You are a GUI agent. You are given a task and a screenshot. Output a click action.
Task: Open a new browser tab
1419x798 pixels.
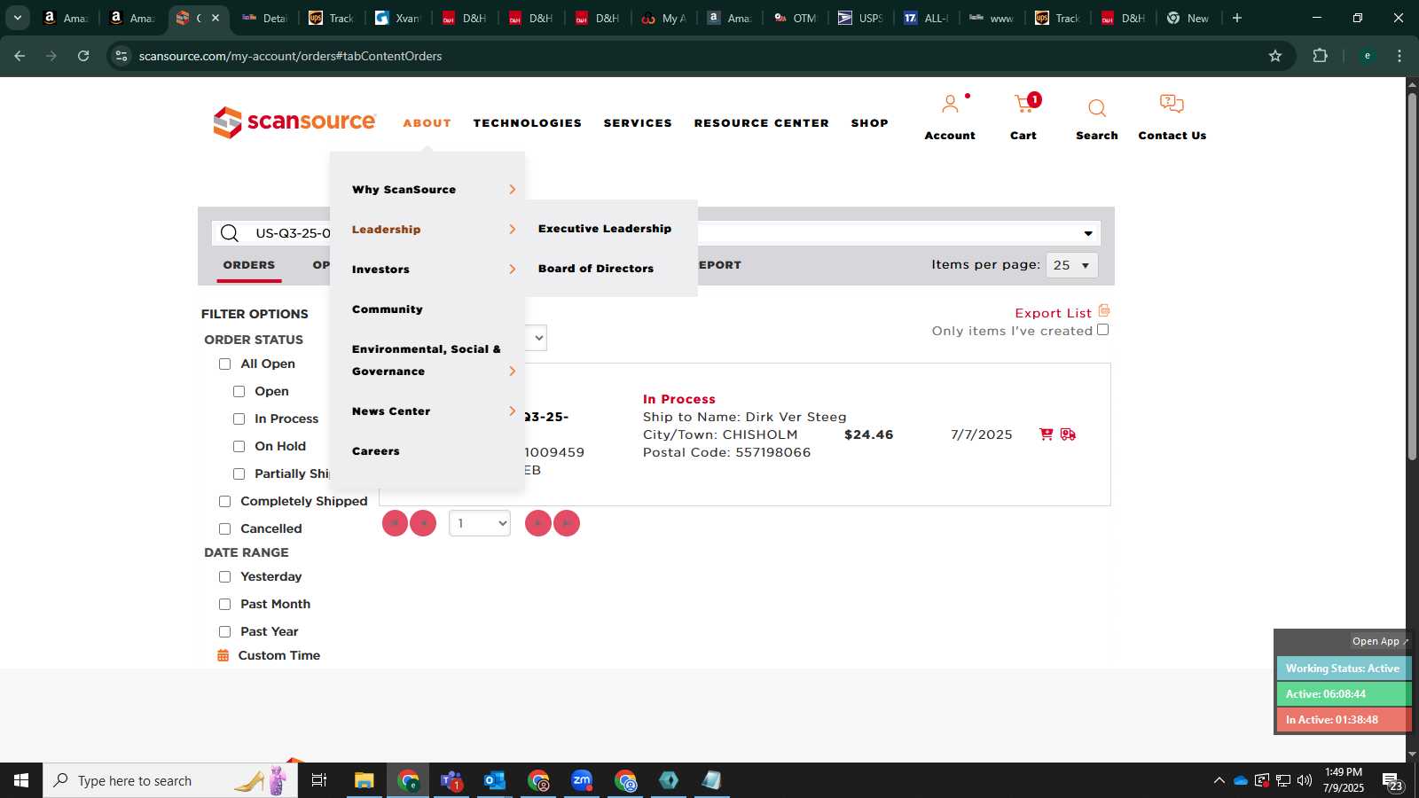[1237, 18]
